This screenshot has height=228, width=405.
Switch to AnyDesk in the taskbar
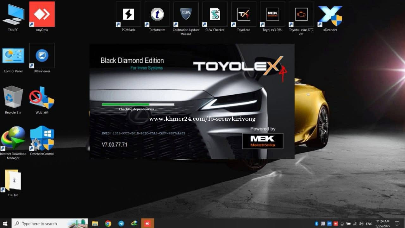(x=147, y=224)
